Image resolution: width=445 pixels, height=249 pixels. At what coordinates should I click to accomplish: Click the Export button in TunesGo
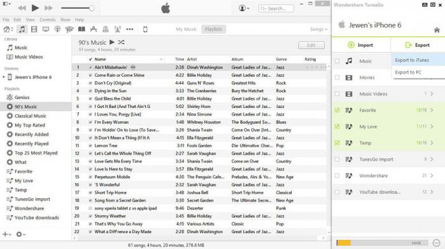418,45
